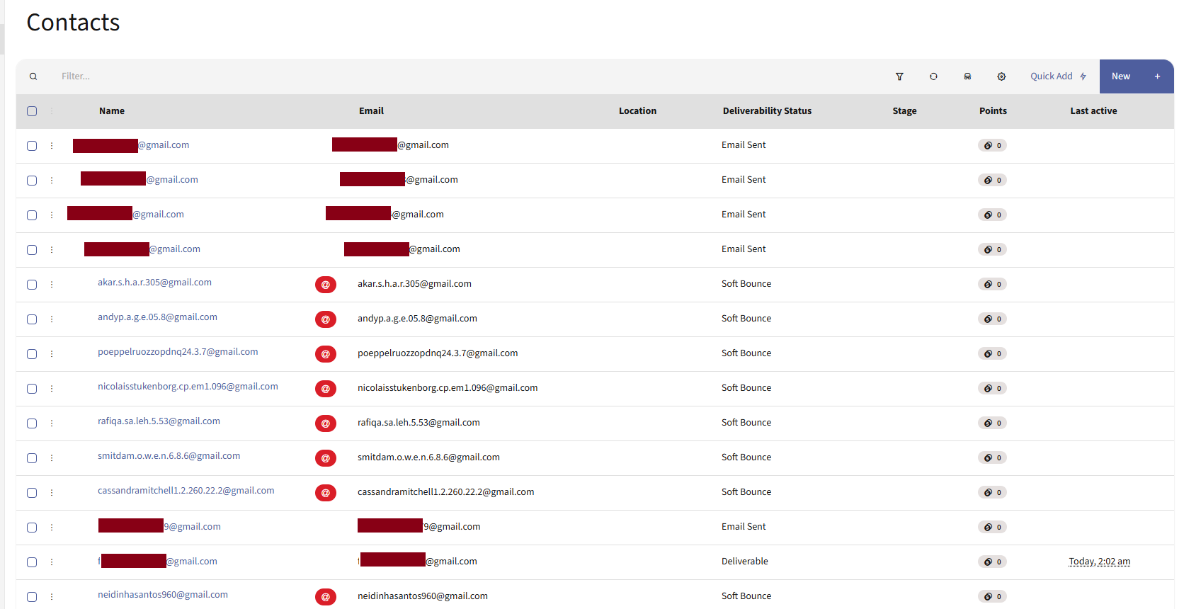
Task: Click points badge in andyp.a.g.e.05.8 row
Action: (992, 319)
